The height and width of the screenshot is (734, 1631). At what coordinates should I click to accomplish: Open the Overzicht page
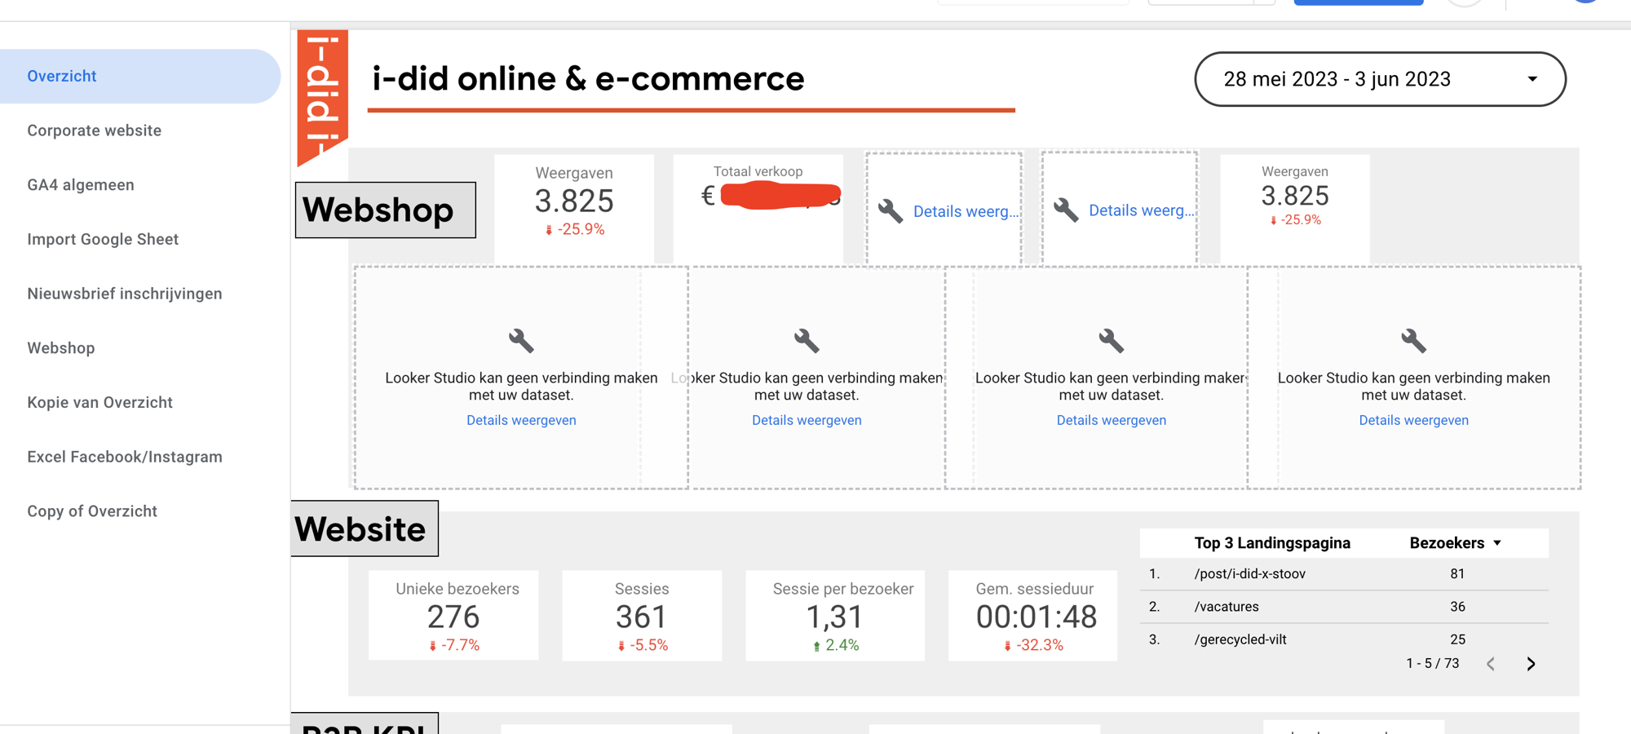tap(140, 76)
